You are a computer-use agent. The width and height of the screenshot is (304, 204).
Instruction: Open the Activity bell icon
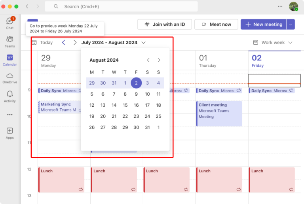click(9, 94)
